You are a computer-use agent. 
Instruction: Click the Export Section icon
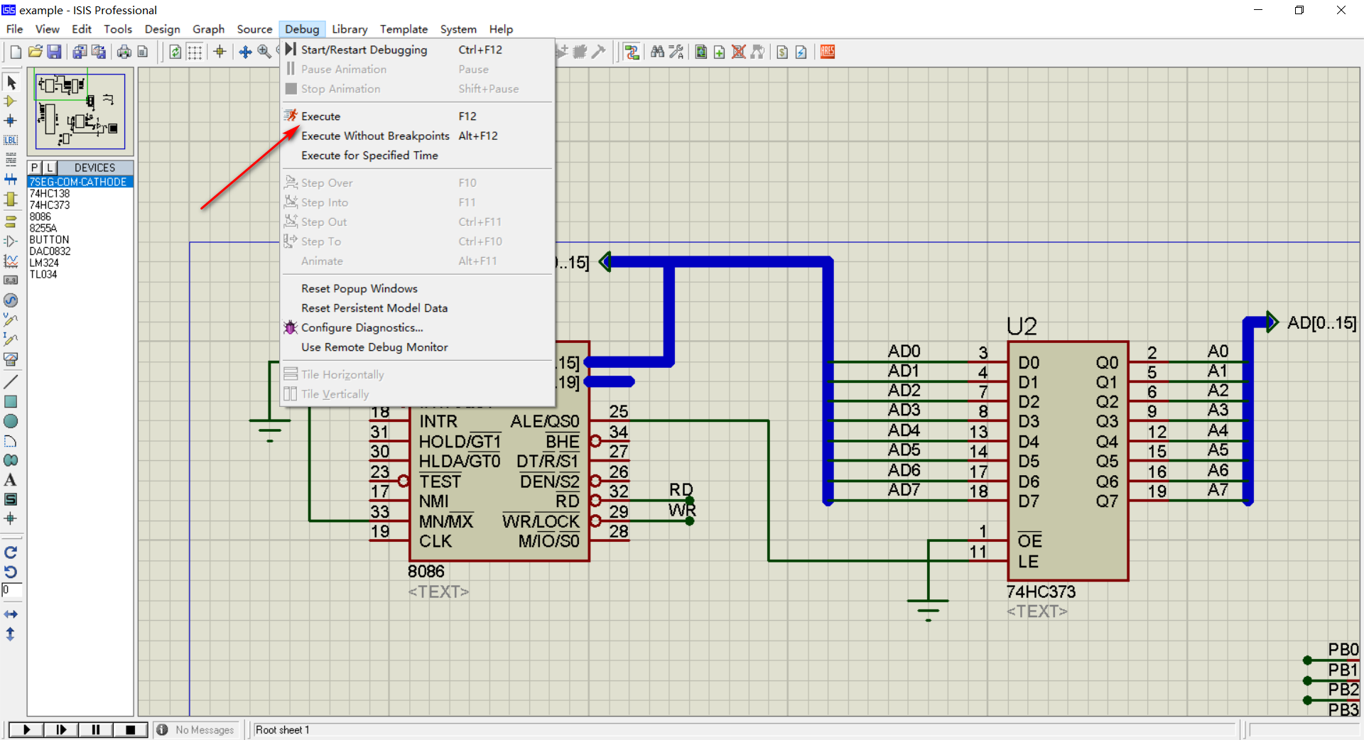click(99, 52)
